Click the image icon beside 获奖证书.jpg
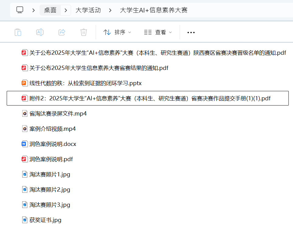Screen dimensions: 293x232 coord(25,220)
